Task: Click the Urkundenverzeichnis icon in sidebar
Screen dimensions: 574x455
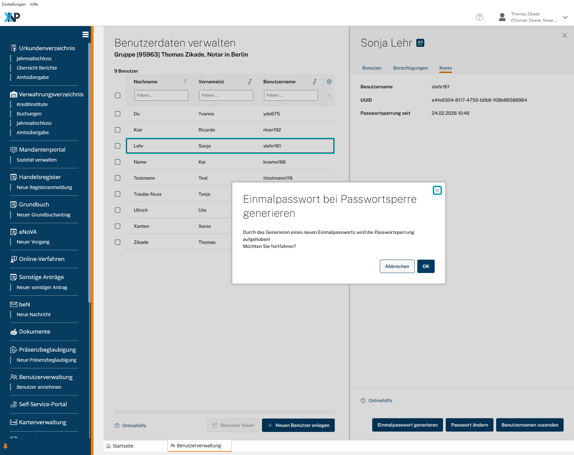Action: click(13, 48)
